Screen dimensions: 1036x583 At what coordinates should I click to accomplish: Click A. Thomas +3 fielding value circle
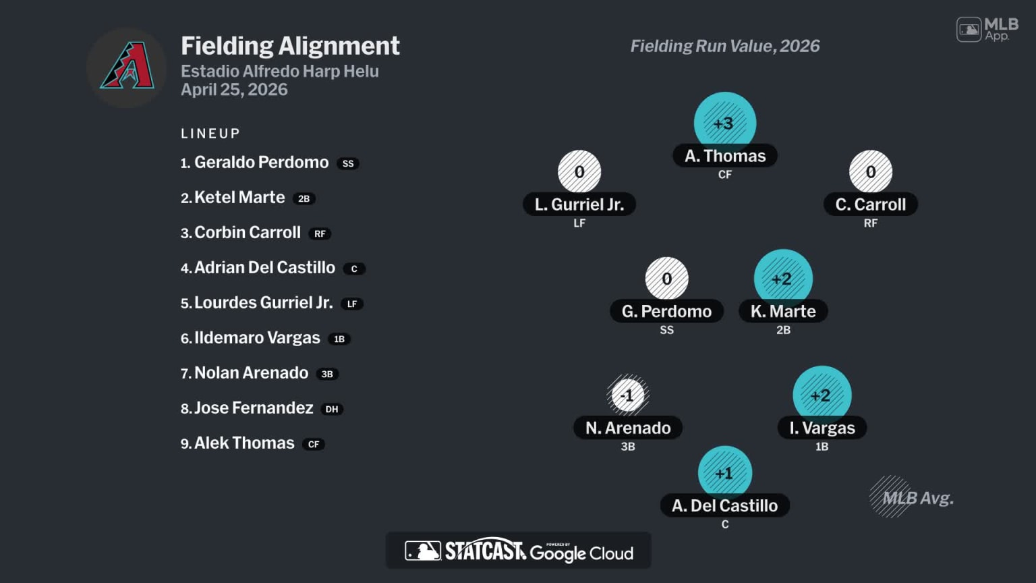coord(724,121)
